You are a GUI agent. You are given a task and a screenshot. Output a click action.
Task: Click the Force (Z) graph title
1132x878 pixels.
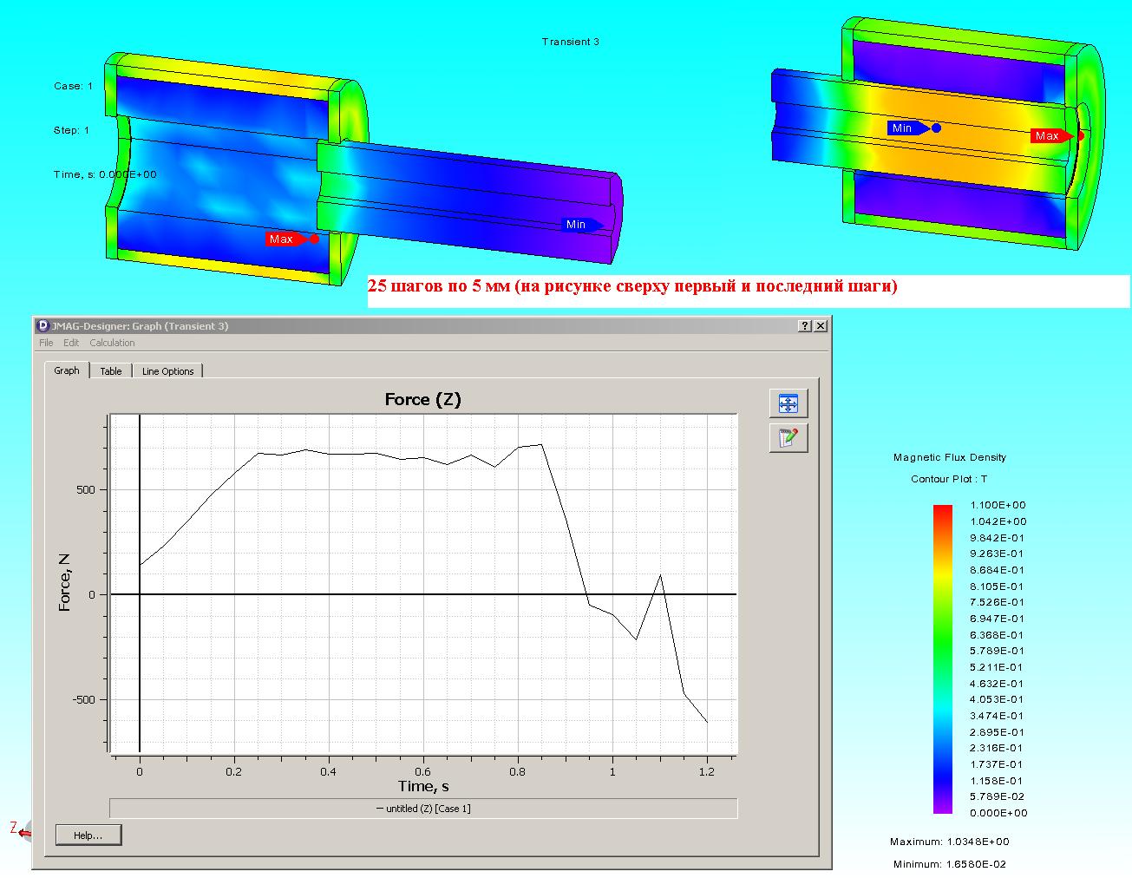tap(422, 399)
